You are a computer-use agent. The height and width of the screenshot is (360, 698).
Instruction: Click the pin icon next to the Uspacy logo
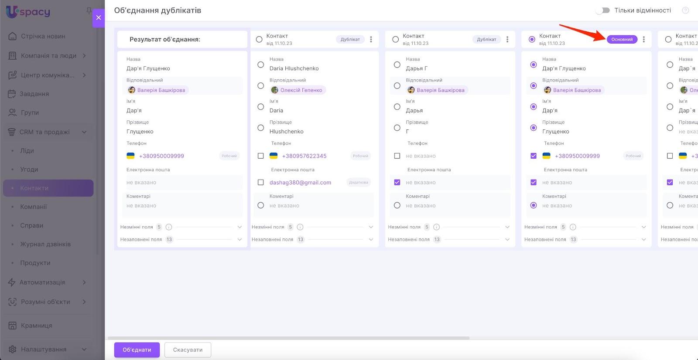pyautogui.click(x=89, y=10)
